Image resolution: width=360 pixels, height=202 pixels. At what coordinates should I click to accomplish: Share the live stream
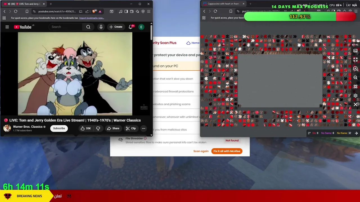113,128
